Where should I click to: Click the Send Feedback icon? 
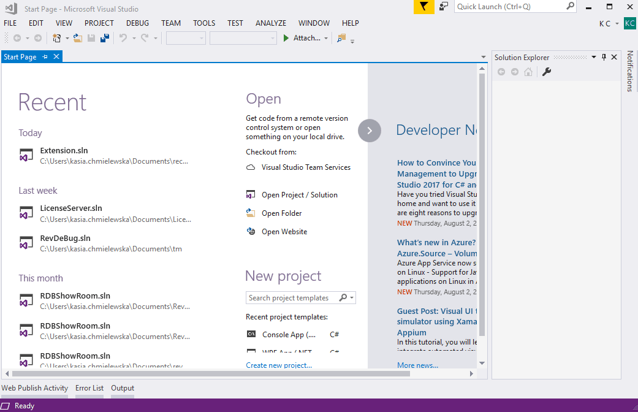[x=444, y=7]
